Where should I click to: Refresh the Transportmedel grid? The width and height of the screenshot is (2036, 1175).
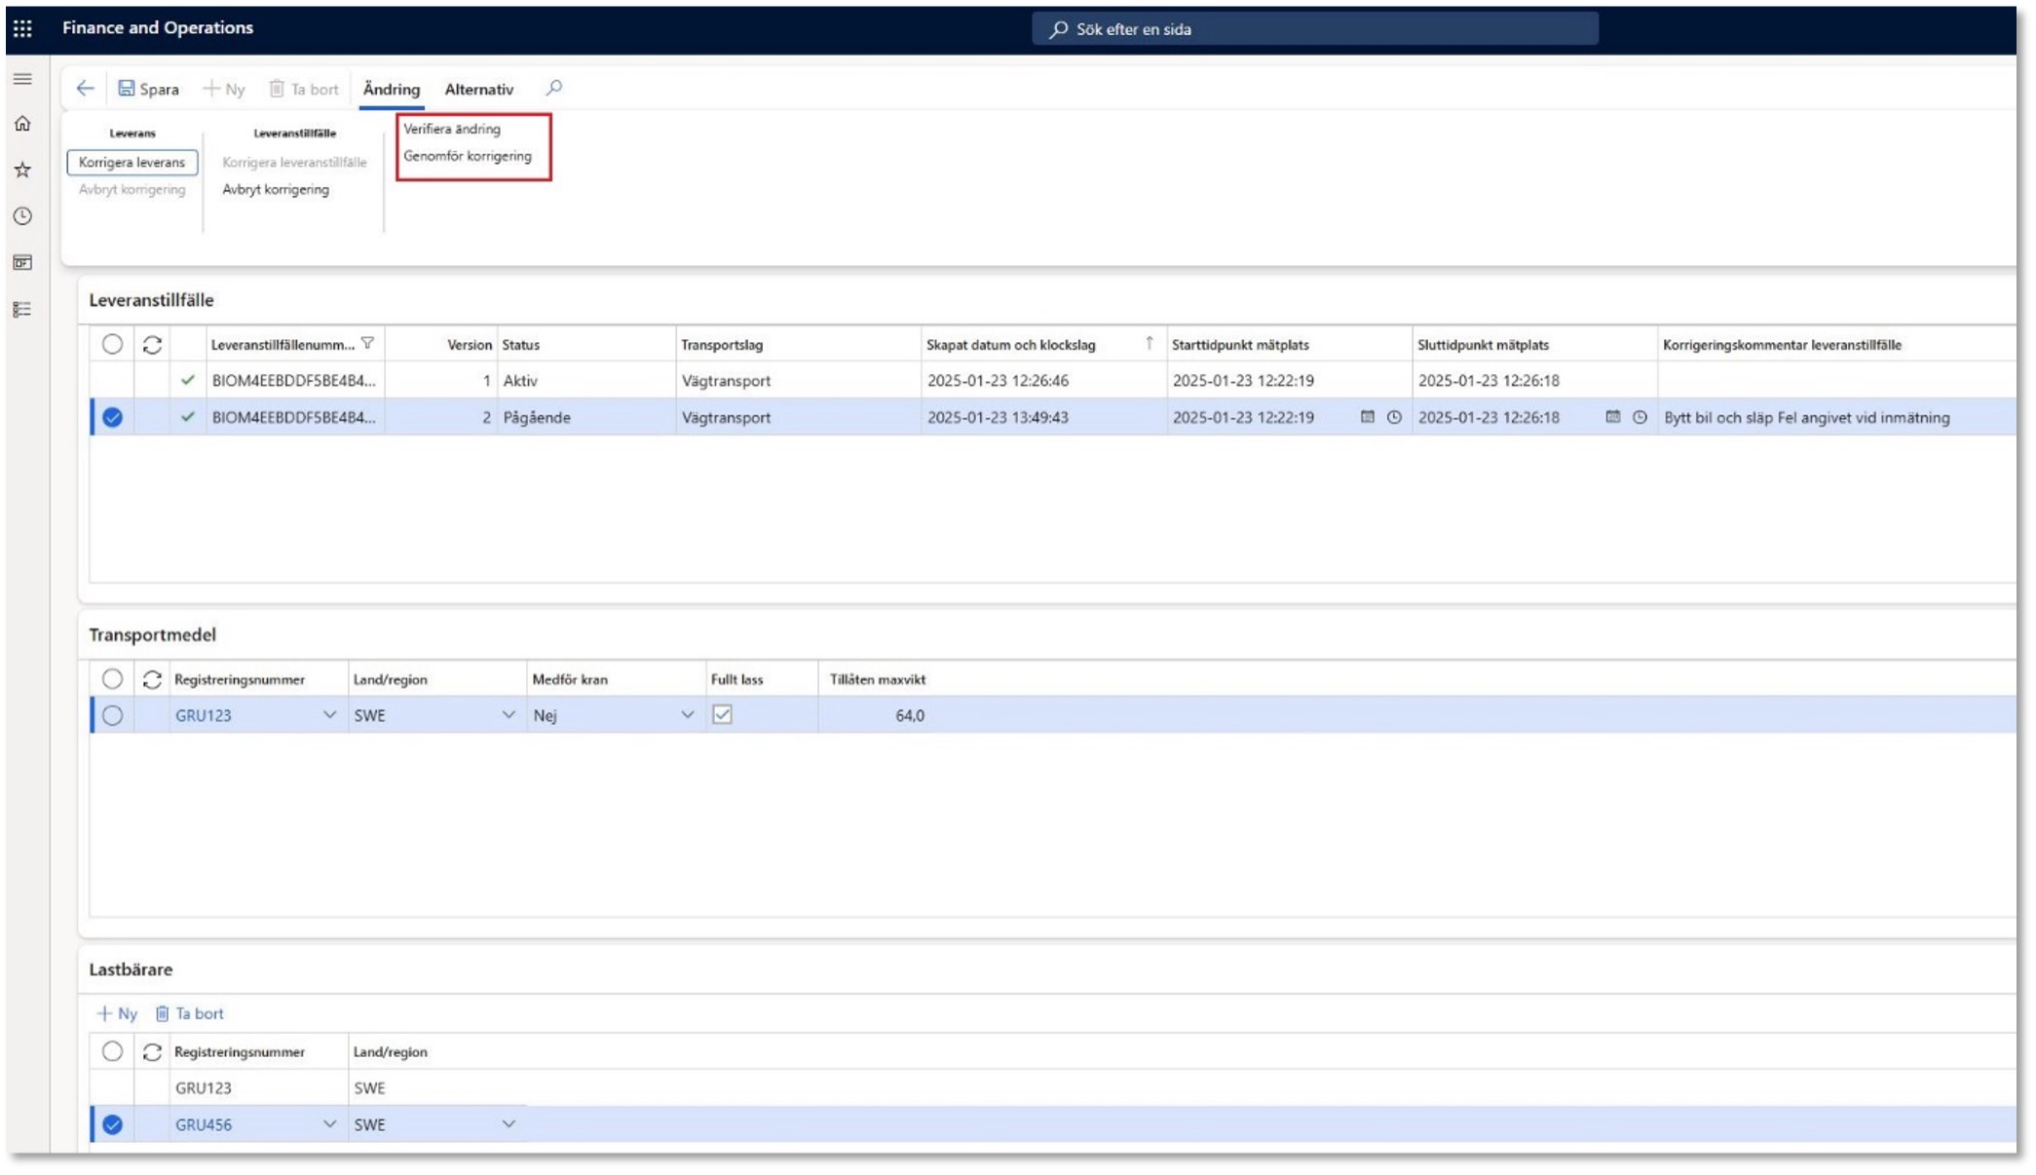(152, 679)
